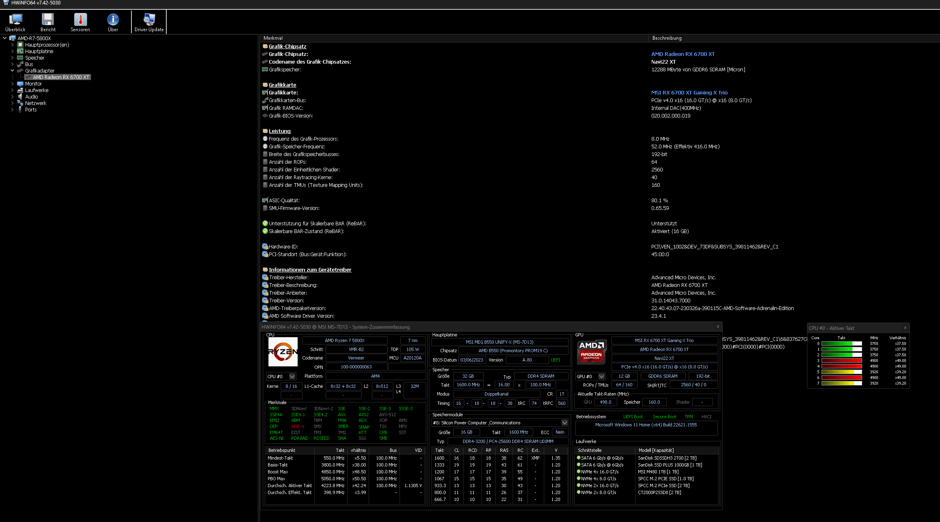Collapse the Grafikadapter tree node

tap(12, 71)
